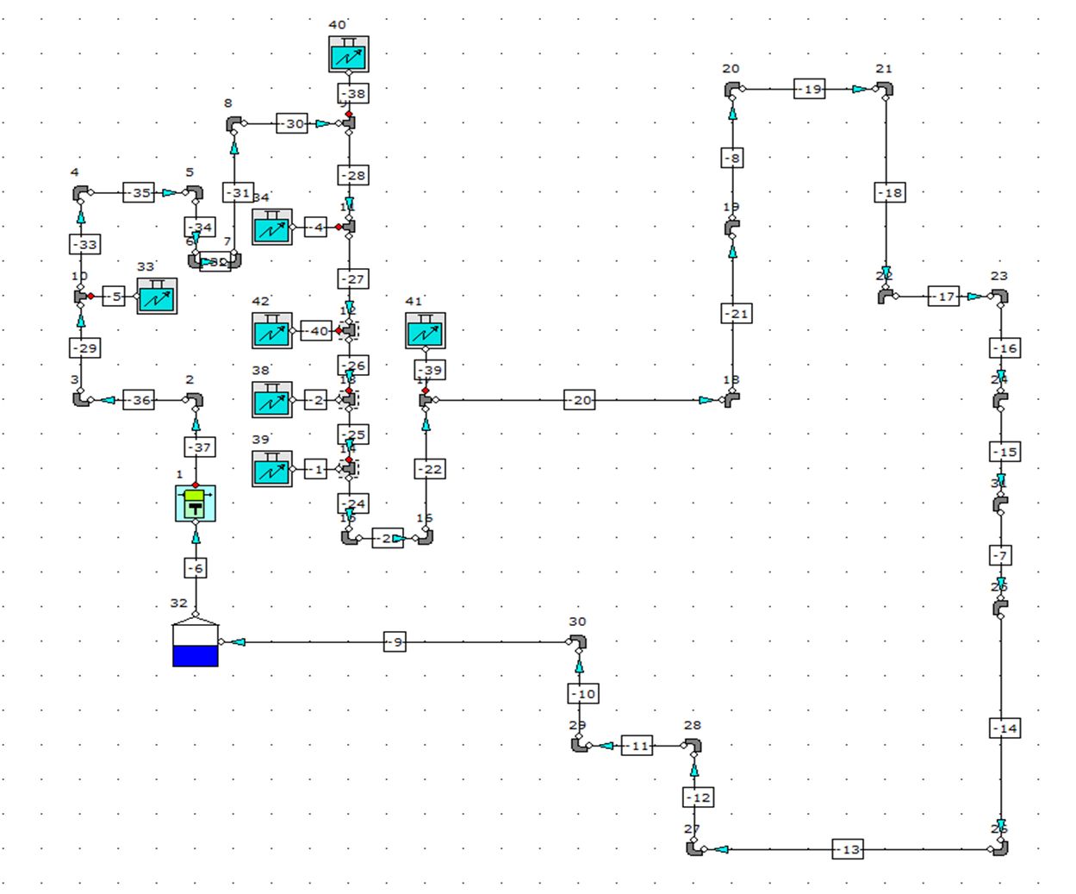Image resolution: width=1076 pixels, height=894 pixels.
Task: Click pipe label -35
Action: [x=139, y=192]
